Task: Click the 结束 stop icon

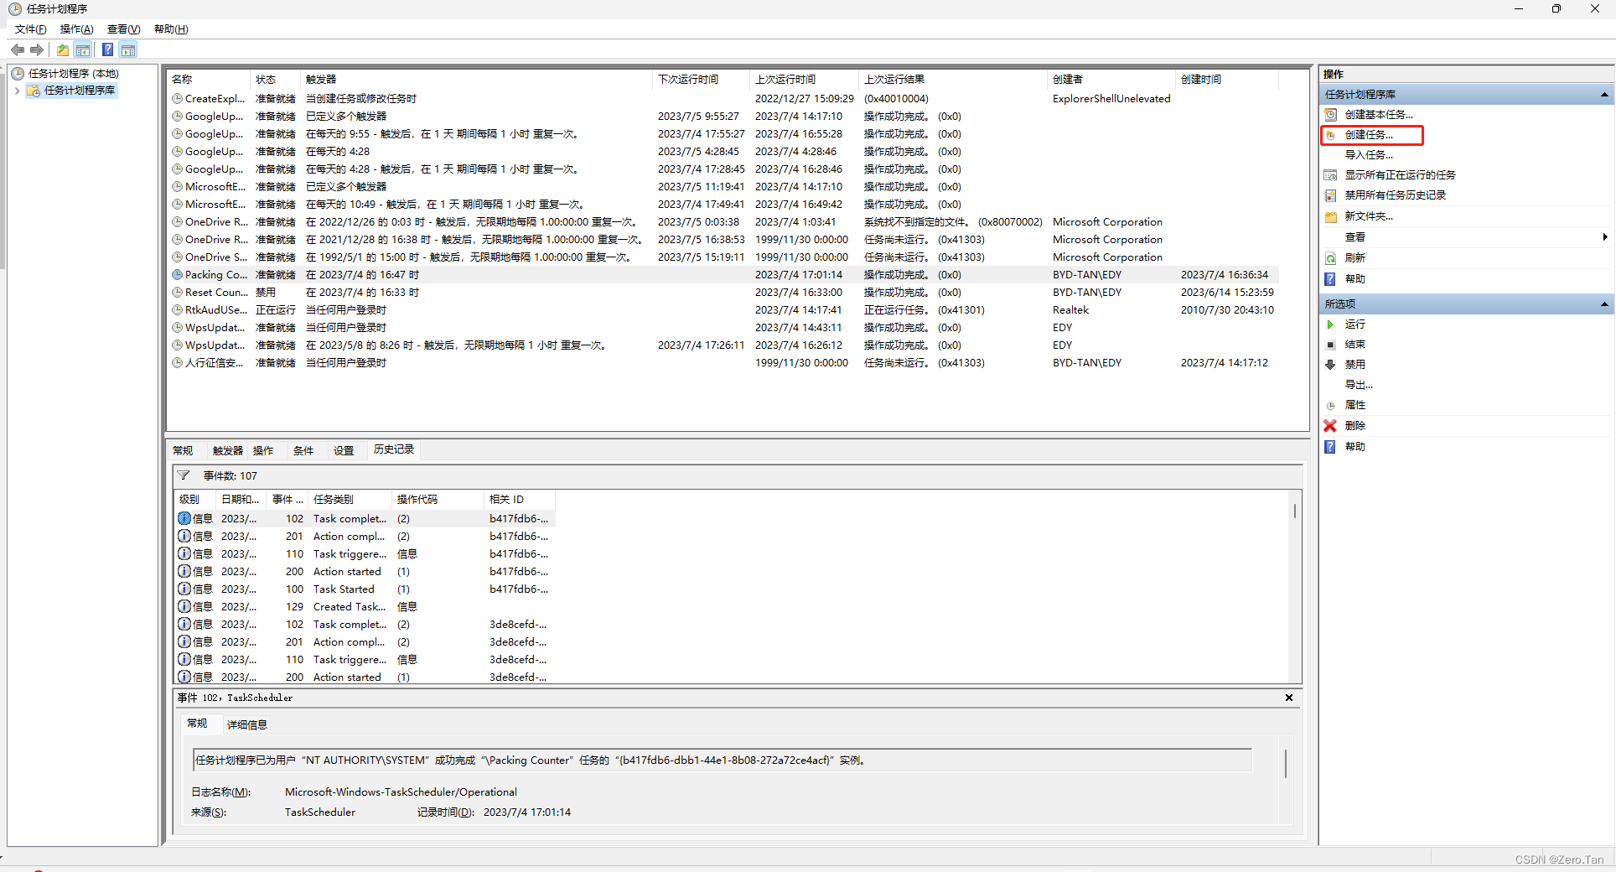Action: pos(1330,345)
